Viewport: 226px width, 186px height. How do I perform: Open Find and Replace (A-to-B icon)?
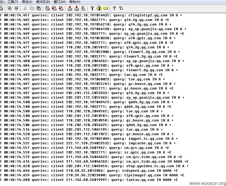[47, 8]
